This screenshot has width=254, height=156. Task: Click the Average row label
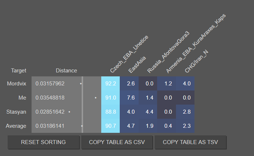[x=17, y=126]
